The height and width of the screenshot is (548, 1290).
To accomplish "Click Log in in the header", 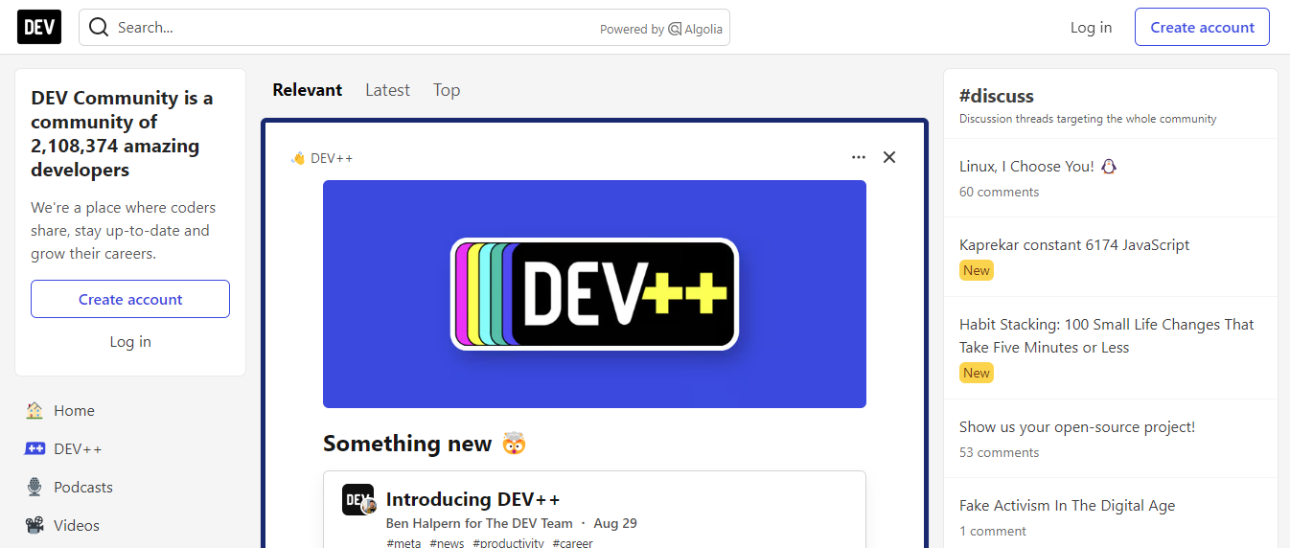I will 1091,27.
